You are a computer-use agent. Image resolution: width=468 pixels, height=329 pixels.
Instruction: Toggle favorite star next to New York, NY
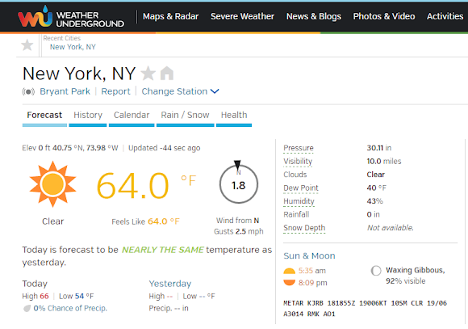pyautogui.click(x=148, y=74)
